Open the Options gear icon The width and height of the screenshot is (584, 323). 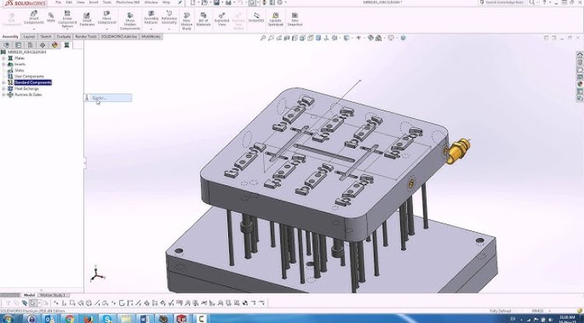pos(280,2)
